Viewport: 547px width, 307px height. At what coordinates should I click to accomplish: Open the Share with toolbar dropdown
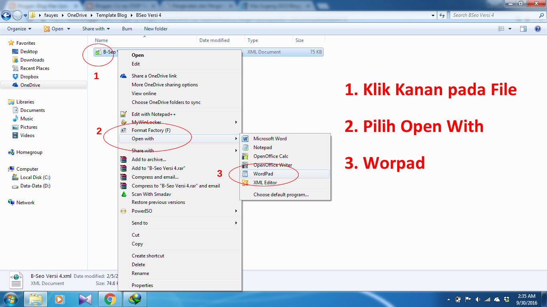[x=96, y=29]
